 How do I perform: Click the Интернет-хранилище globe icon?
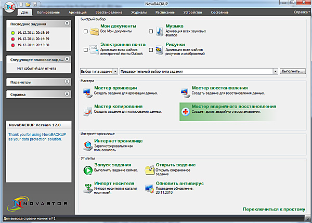tap(87, 145)
